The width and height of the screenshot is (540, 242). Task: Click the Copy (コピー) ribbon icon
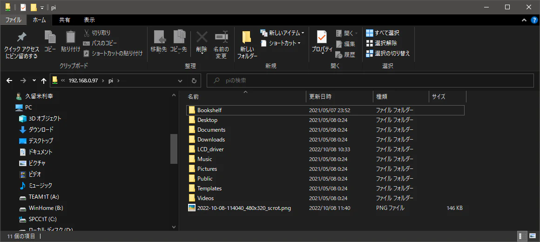click(x=50, y=37)
